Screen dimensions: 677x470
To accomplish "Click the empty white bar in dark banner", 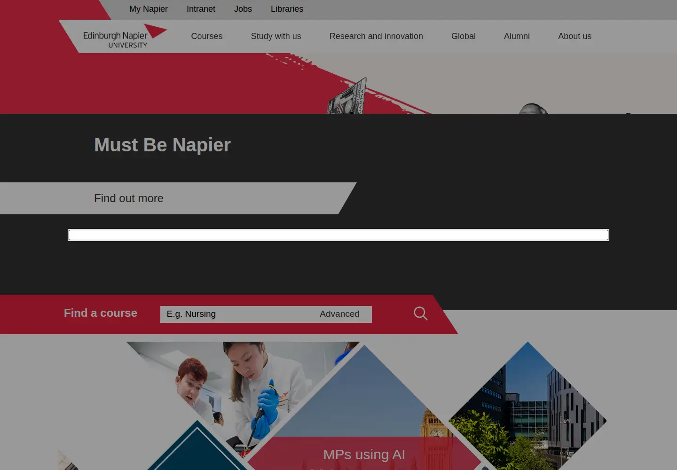I will tap(338, 235).
